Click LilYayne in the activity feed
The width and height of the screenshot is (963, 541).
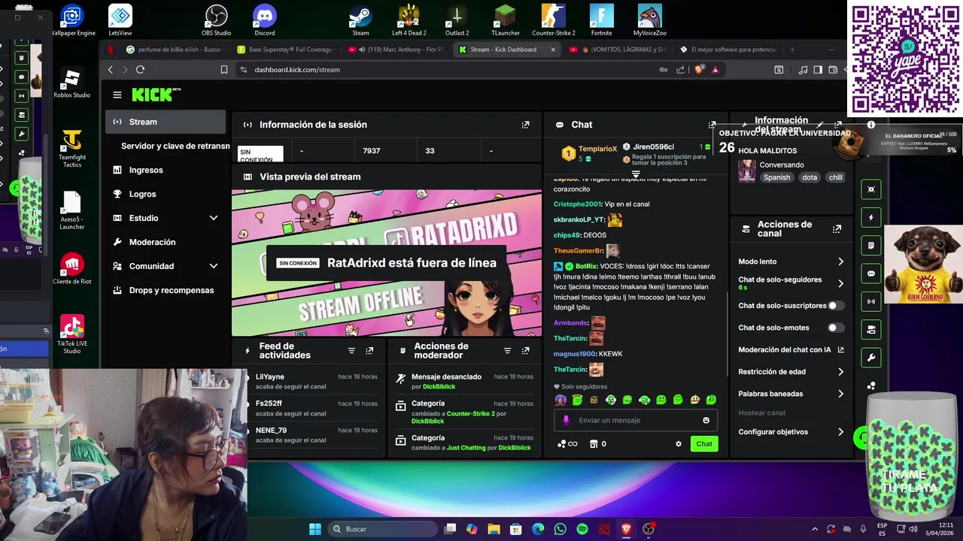[x=270, y=376]
